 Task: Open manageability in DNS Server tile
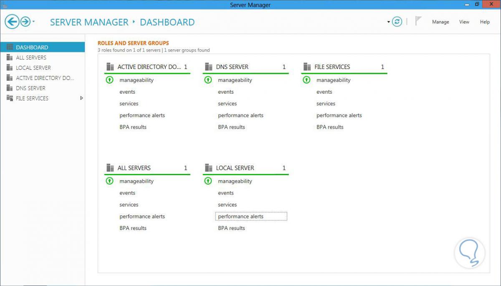click(235, 80)
